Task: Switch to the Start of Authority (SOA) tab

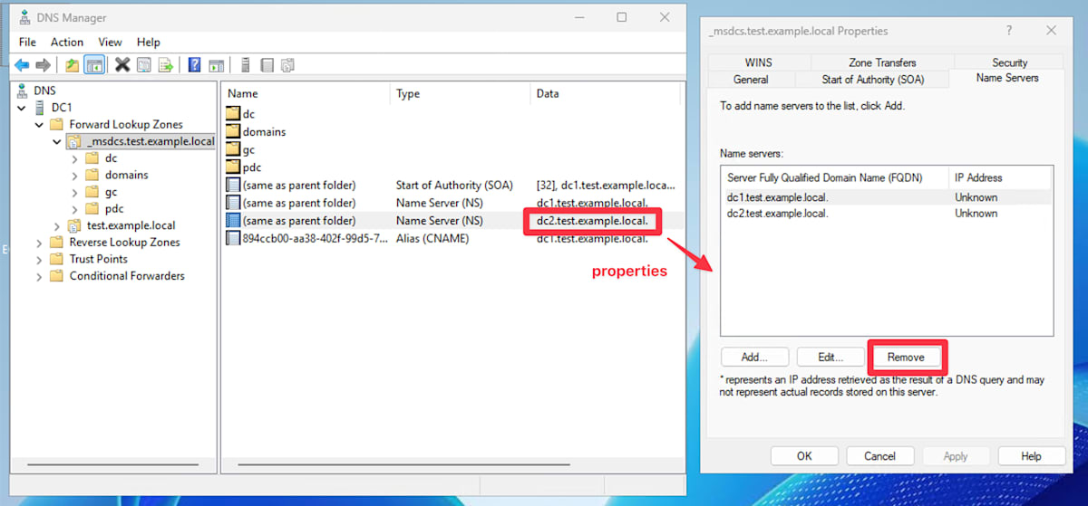Action: [x=872, y=80]
